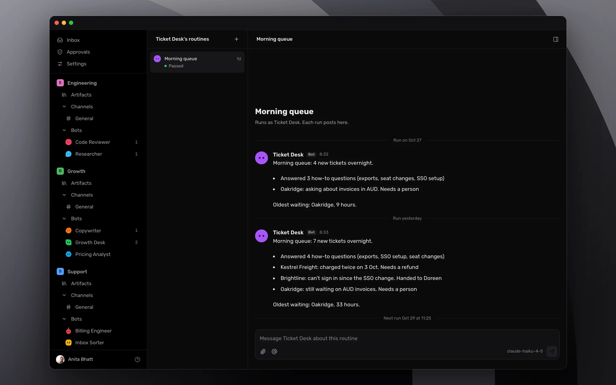Insert a mention with @ icon
Screen dimensions: 616x385
pos(274,351)
